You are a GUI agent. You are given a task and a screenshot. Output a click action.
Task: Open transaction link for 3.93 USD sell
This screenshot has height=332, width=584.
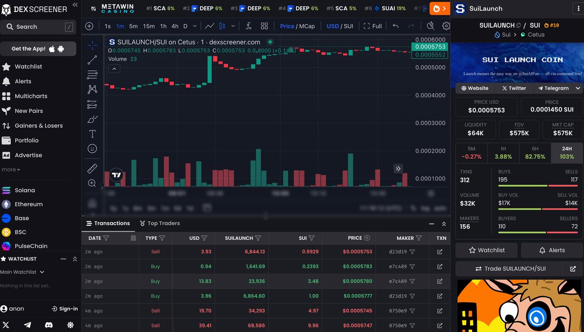440,252
